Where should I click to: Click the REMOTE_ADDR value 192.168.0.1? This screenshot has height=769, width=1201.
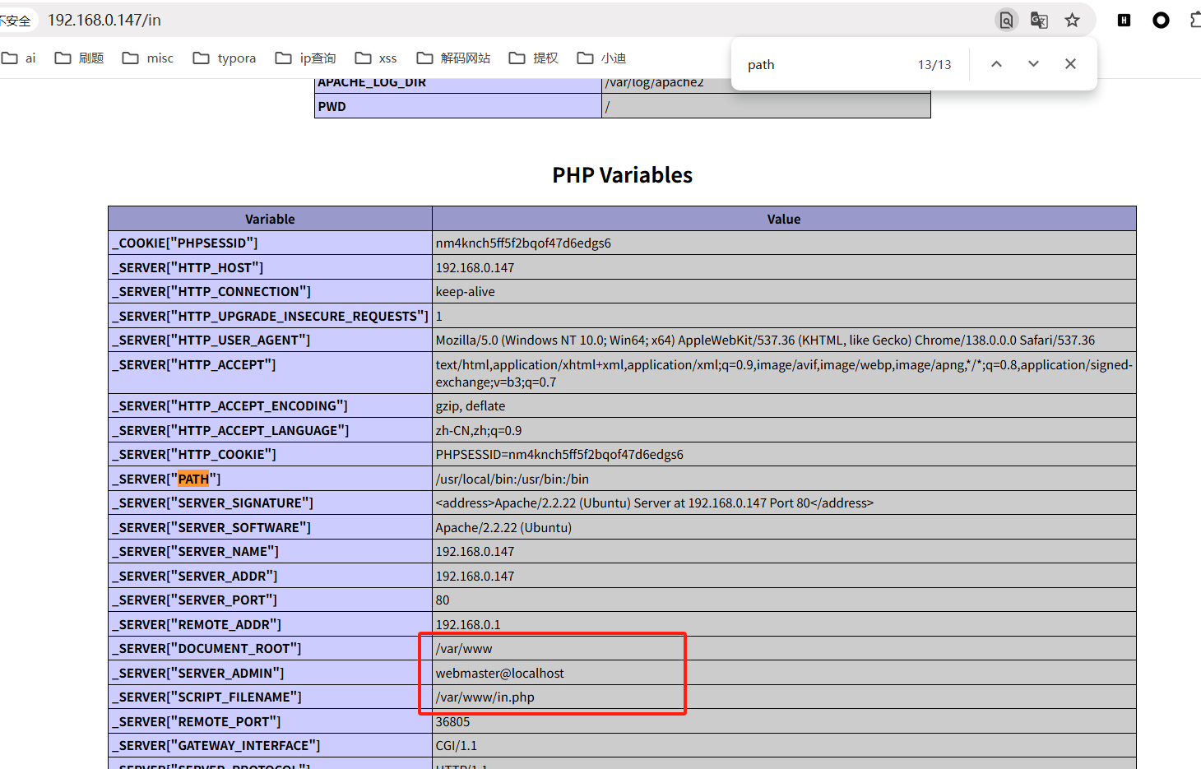[x=468, y=624]
